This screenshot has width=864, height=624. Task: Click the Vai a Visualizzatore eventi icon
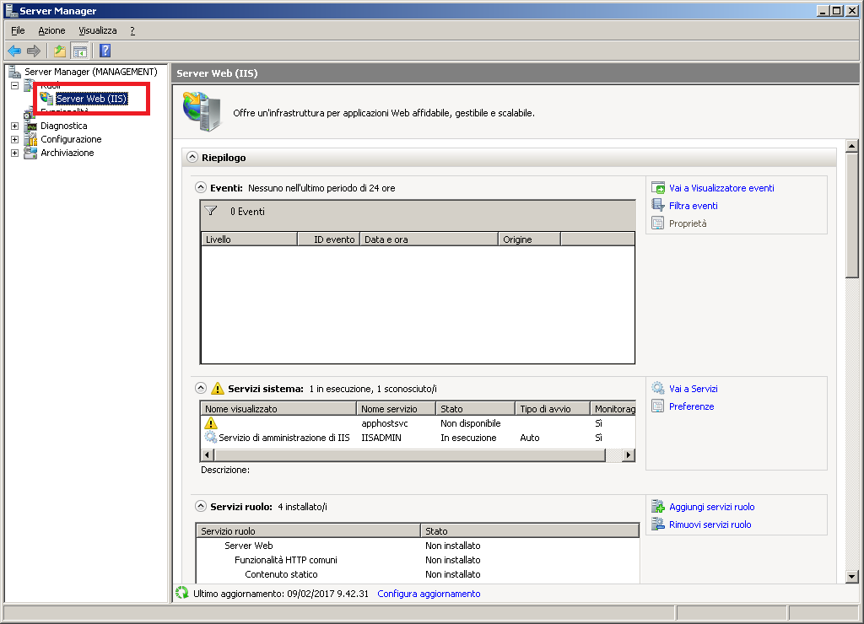[x=658, y=188]
